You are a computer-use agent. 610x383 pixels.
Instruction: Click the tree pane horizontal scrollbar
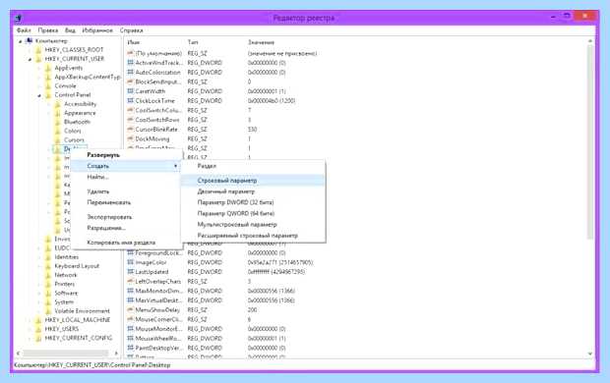pyautogui.click(x=65, y=354)
